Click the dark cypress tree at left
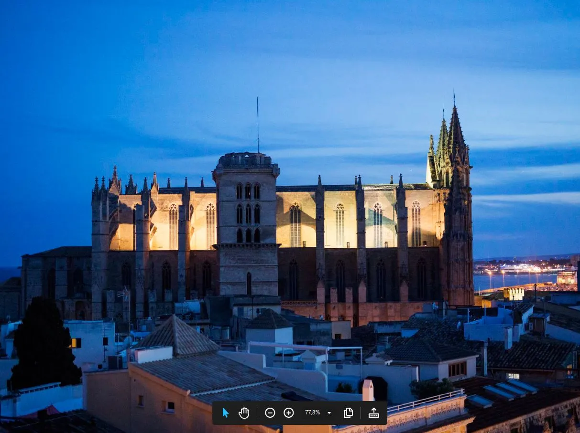The width and height of the screenshot is (580, 433). coord(43,344)
